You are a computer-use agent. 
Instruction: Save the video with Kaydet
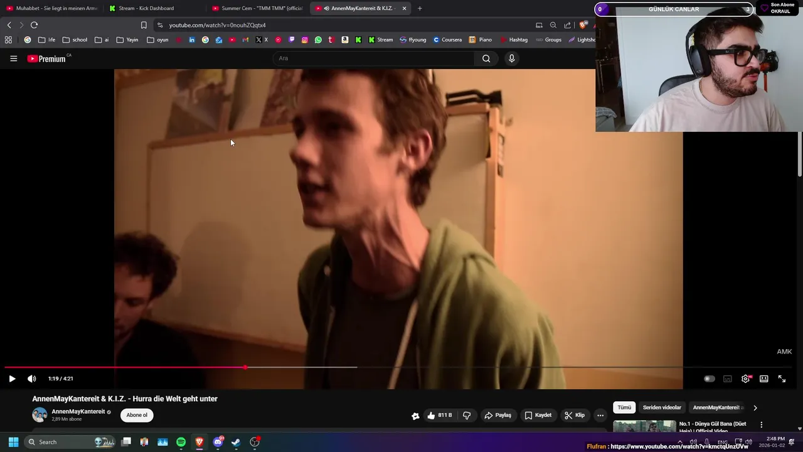pyautogui.click(x=538, y=415)
